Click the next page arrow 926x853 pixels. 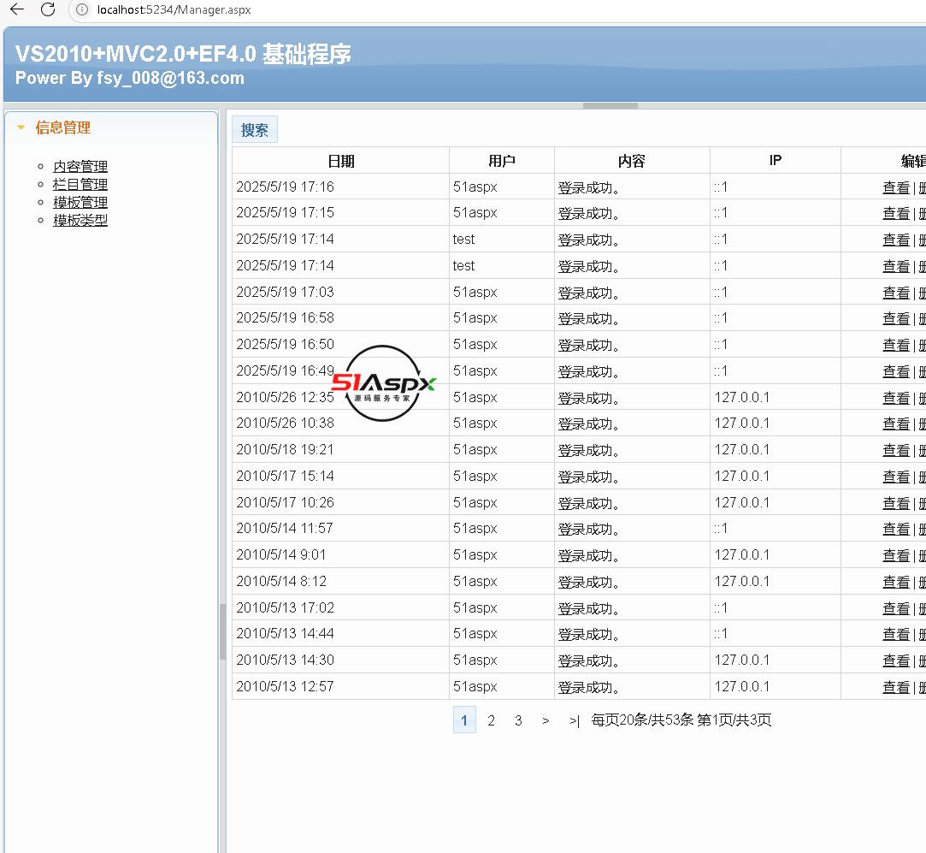click(x=546, y=720)
